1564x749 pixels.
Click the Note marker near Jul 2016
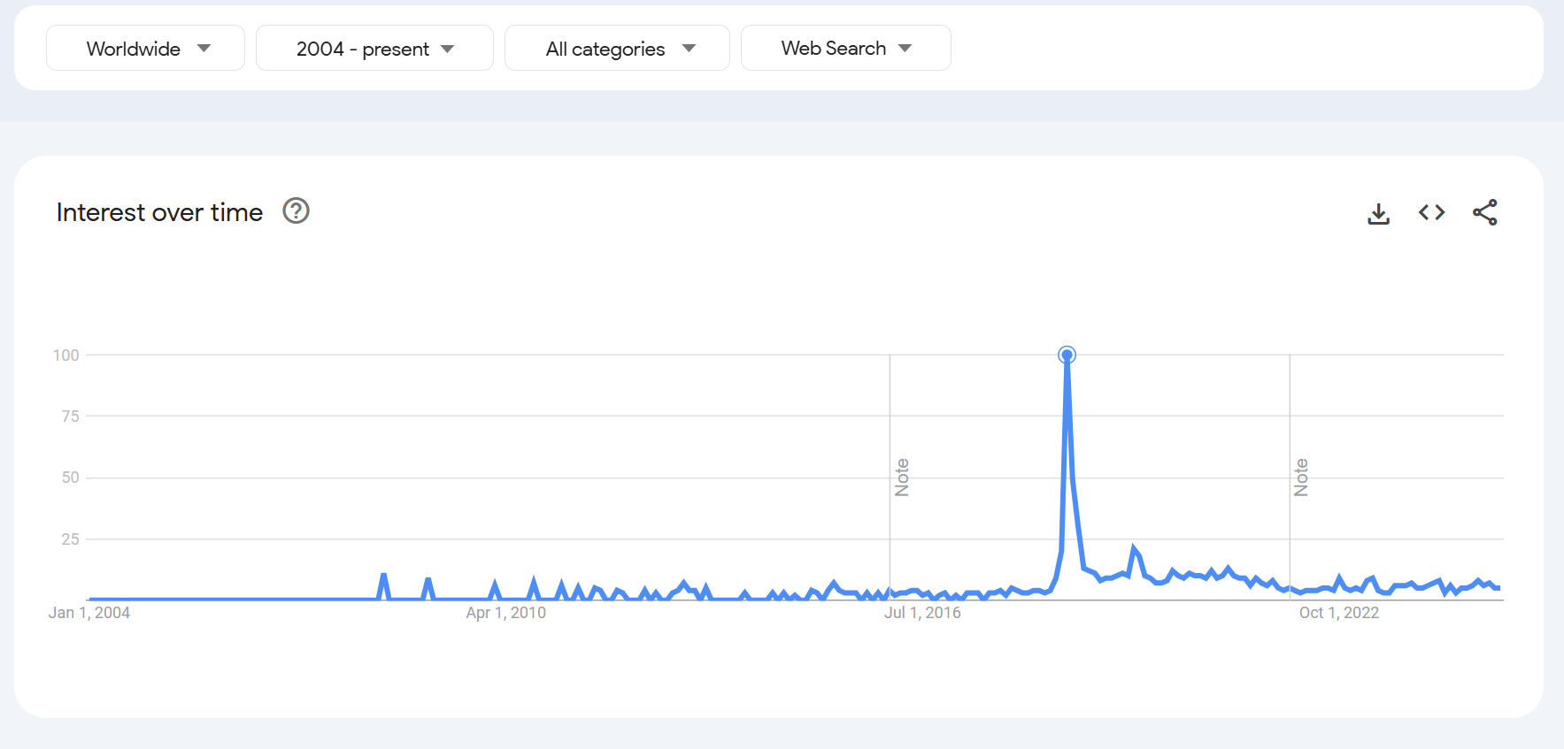(x=902, y=478)
